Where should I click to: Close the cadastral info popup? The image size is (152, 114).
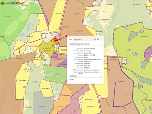(x=101, y=39)
